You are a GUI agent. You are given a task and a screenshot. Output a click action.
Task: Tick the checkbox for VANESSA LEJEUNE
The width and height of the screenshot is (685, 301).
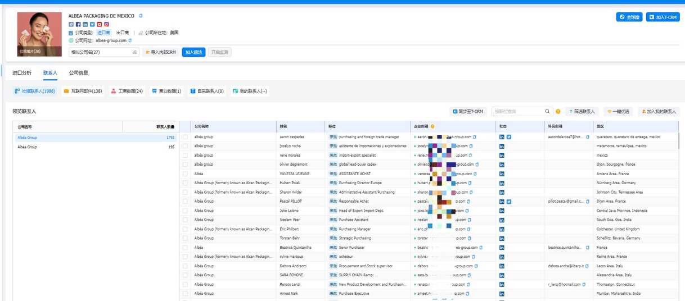pyautogui.click(x=185, y=174)
